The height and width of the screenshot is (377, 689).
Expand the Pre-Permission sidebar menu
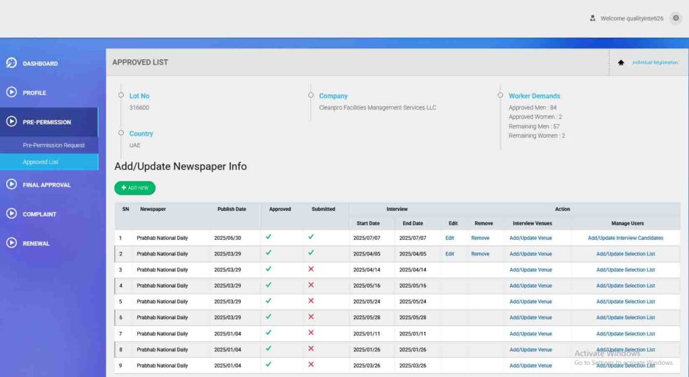point(47,122)
